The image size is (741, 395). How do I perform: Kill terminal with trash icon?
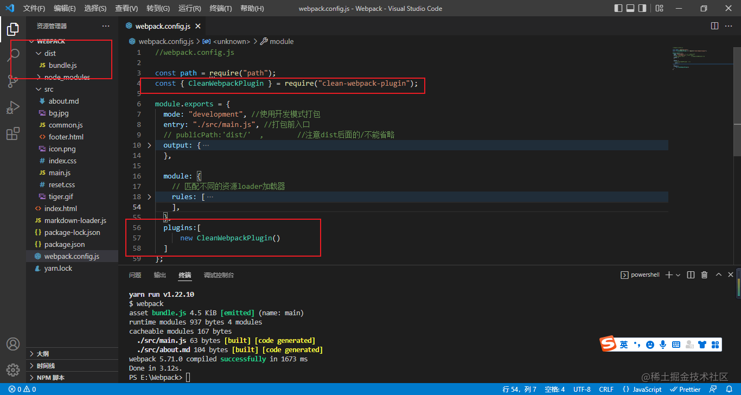(x=704, y=275)
